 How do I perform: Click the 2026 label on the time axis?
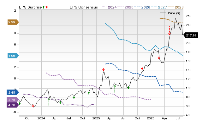click(x=151, y=118)
